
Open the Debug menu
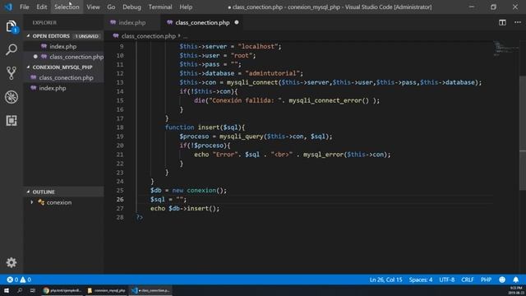click(131, 7)
